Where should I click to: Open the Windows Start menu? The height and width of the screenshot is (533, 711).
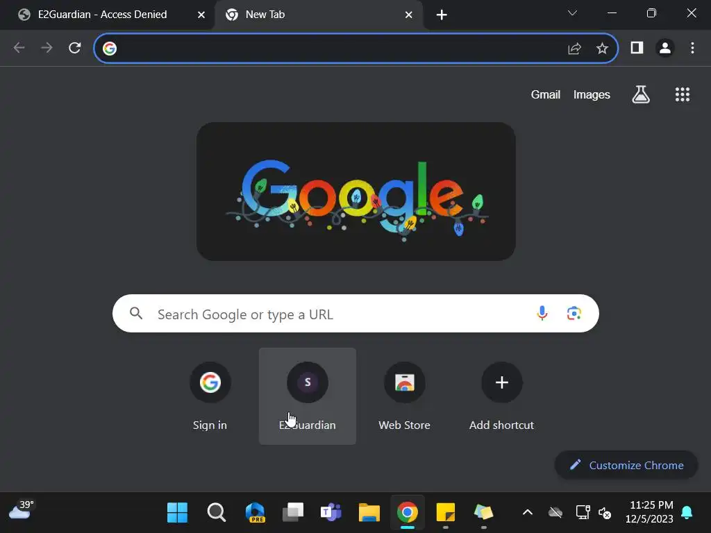[177, 513]
